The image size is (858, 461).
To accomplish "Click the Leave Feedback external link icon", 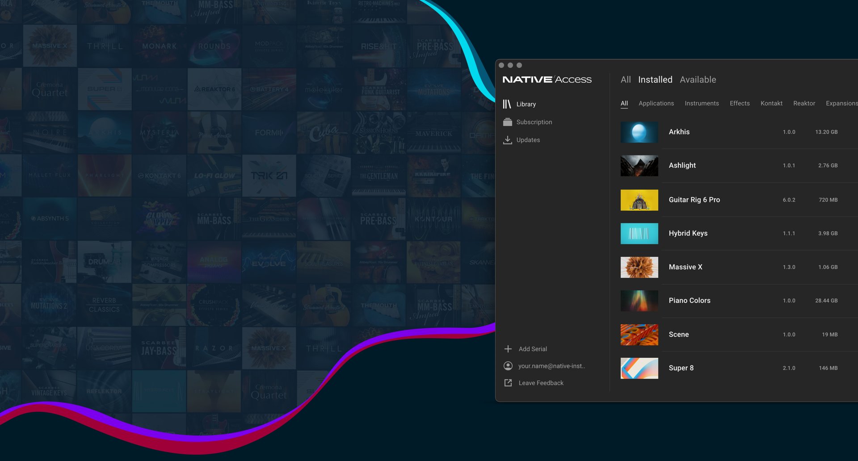I will point(508,383).
